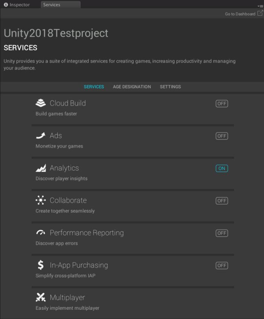Click the Cloud Build layers icon

41,103
